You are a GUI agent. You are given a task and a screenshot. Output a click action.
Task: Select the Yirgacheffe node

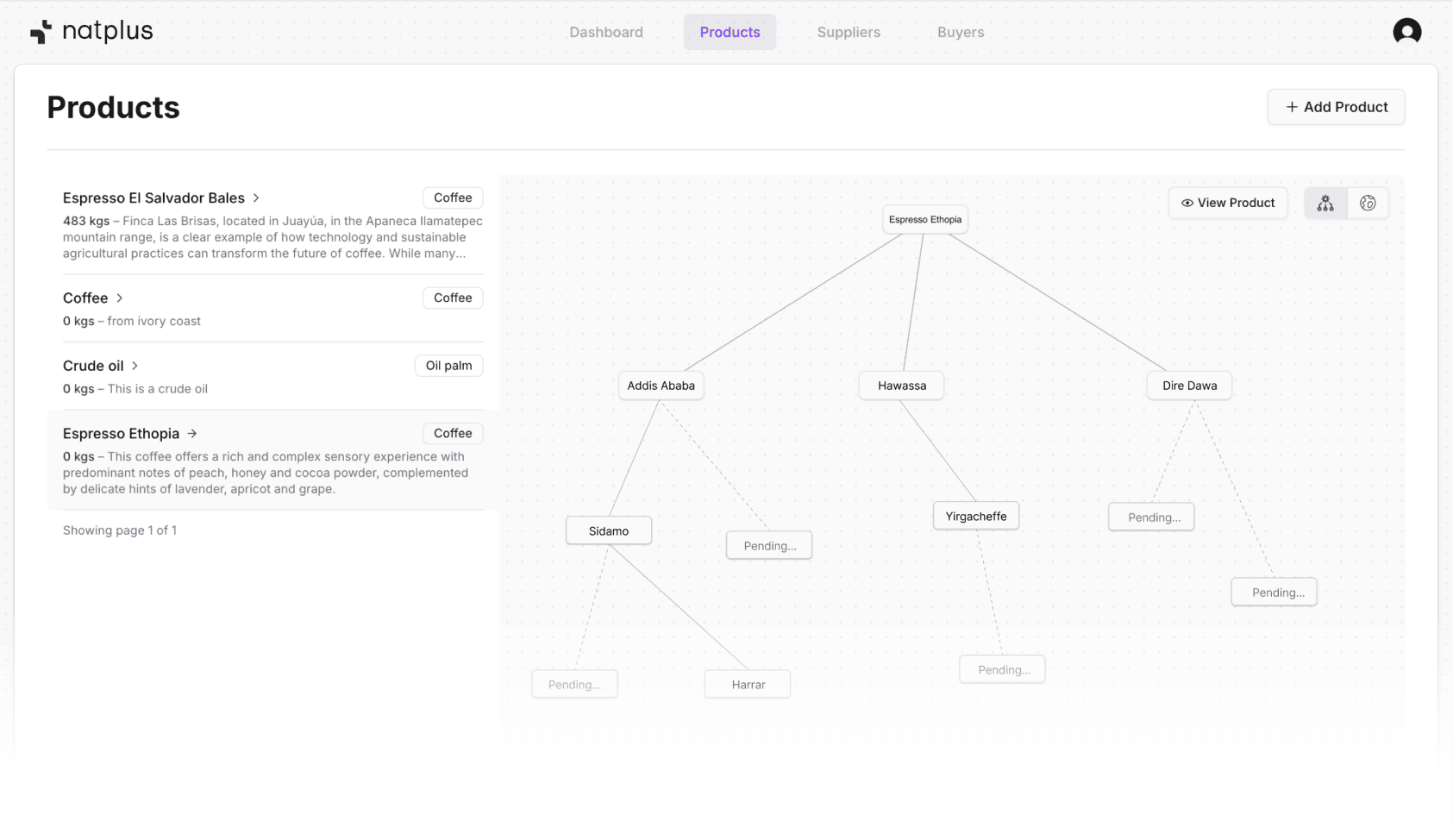click(x=975, y=517)
